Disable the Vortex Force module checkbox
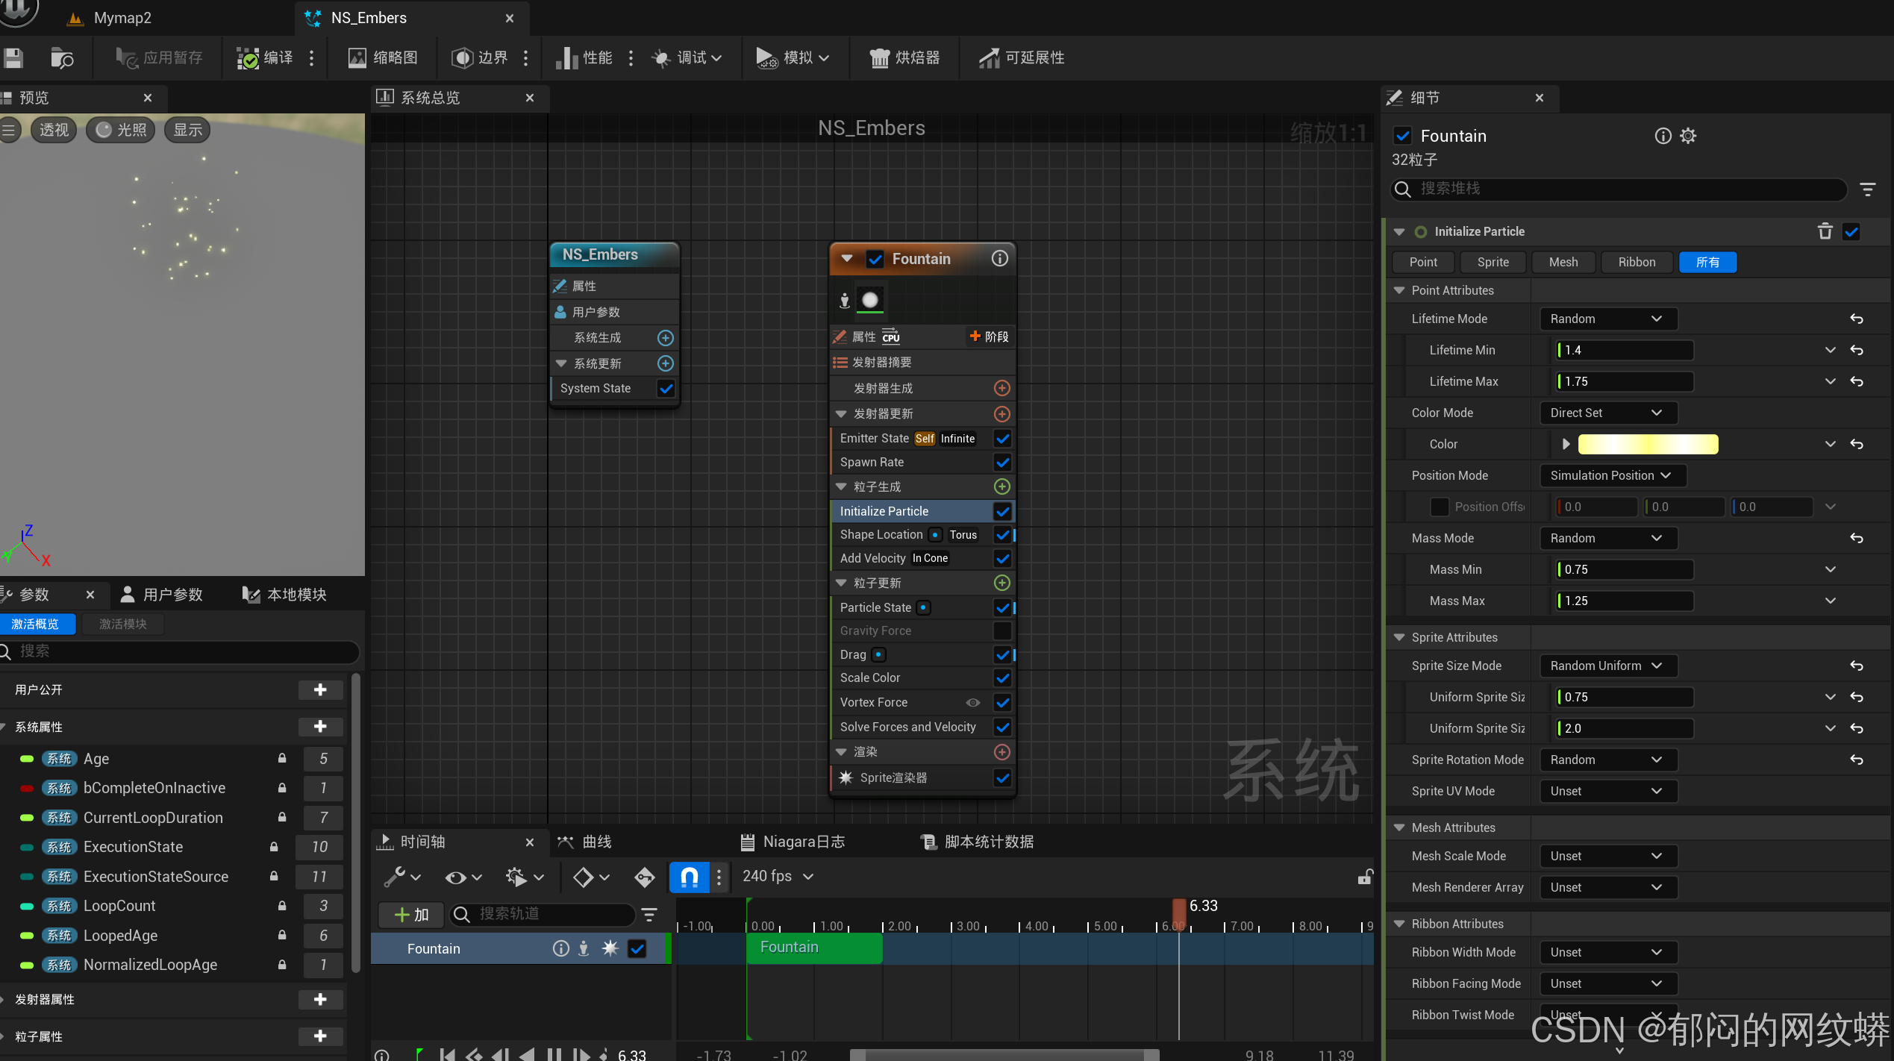 tap(1002, 702)
